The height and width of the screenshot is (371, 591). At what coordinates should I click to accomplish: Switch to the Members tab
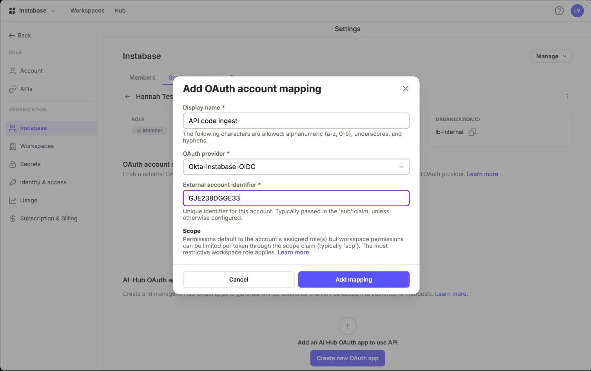pos(142,78)
